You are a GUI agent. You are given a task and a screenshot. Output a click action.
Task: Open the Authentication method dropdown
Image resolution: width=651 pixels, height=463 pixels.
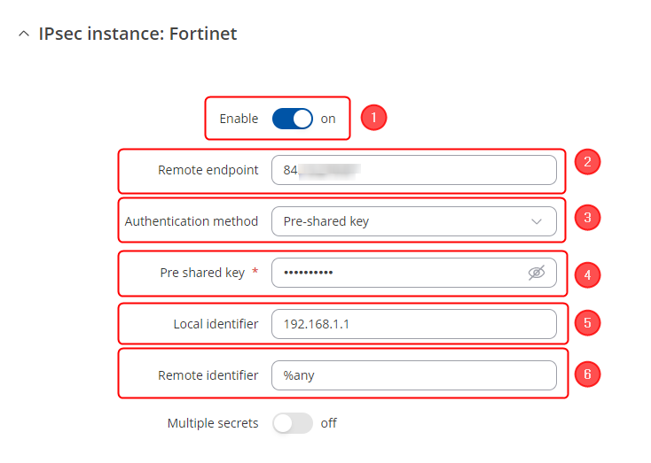tap(413, 221)
